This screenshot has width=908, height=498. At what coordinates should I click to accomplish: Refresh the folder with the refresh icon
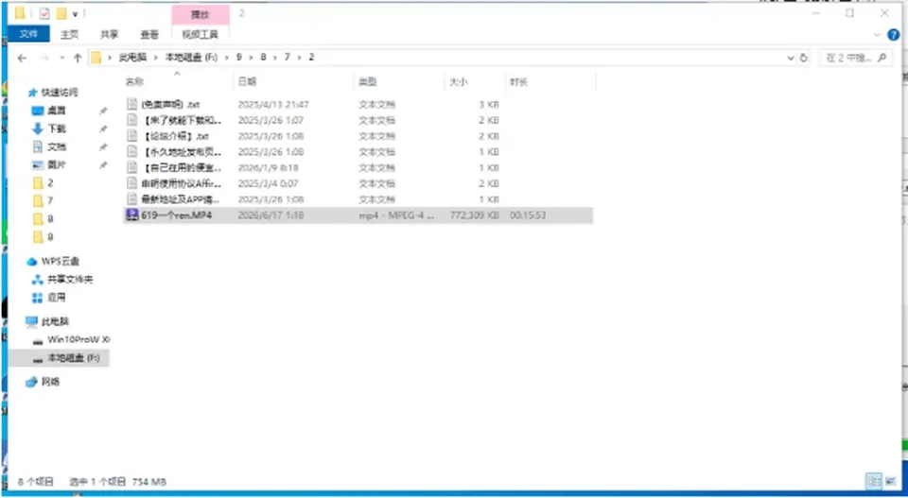[x=803, y=58]
